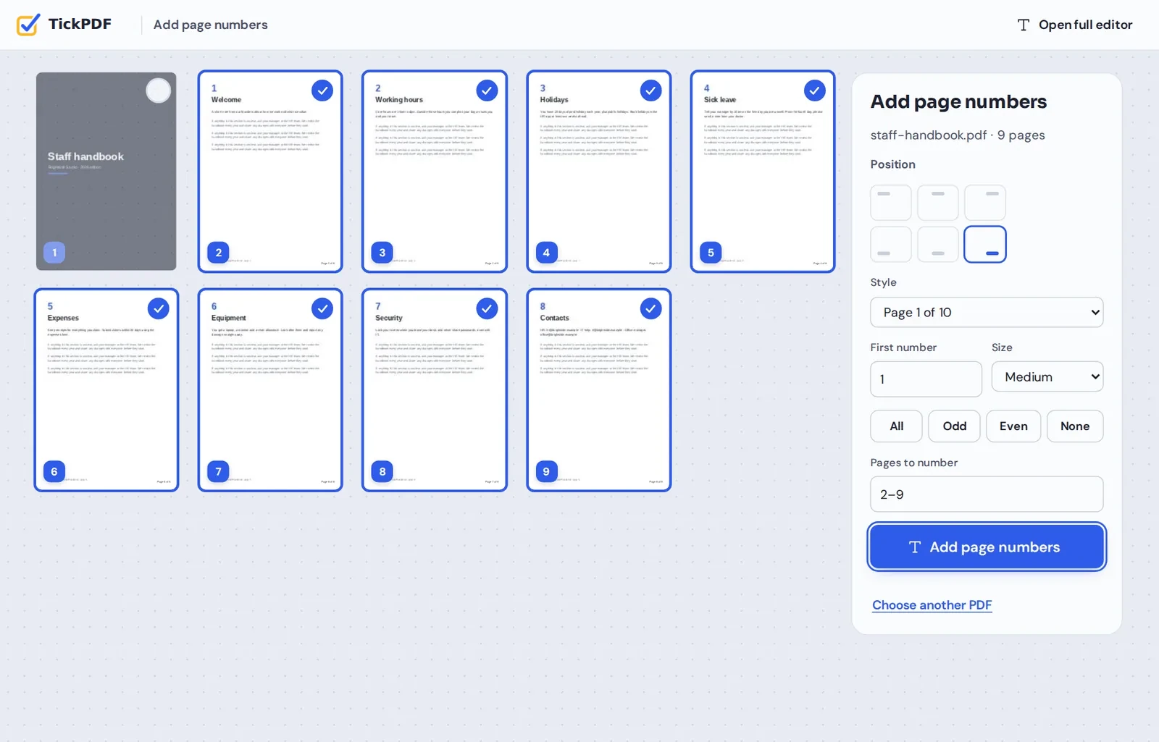The width and height of the screenshot is (1159, 742).
Task: Select Odd pages only
Action: pos(955,426)
